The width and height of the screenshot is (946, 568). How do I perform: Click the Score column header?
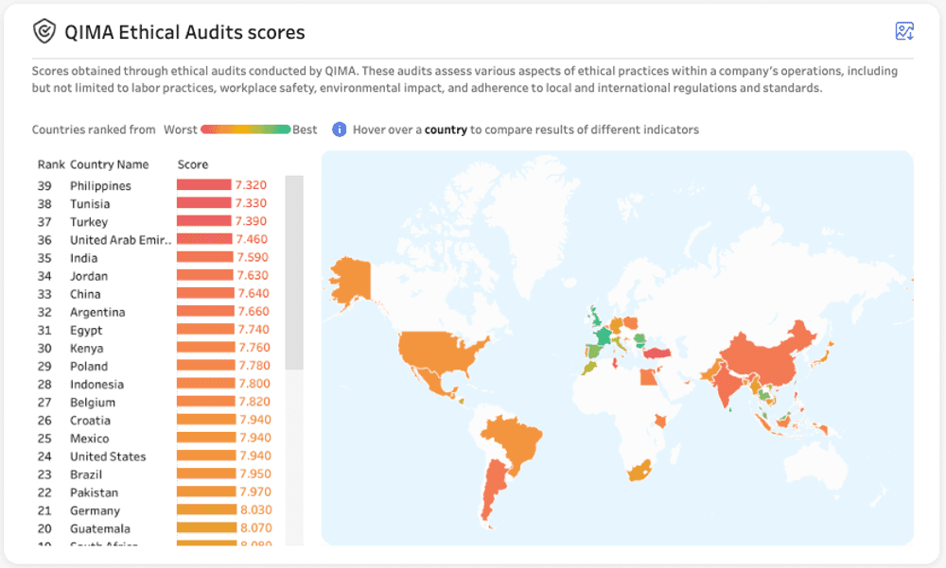(x=192, y=164)
